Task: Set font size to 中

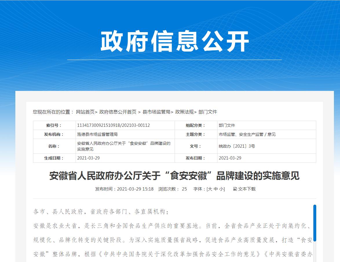Action: [215, 189]
